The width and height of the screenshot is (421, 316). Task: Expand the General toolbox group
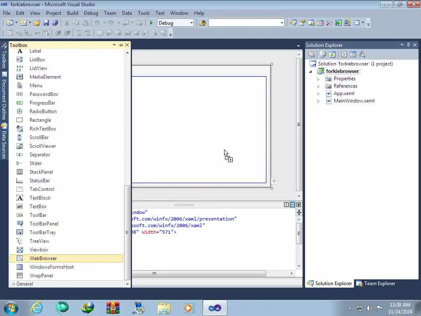click(x=14, y=284)
